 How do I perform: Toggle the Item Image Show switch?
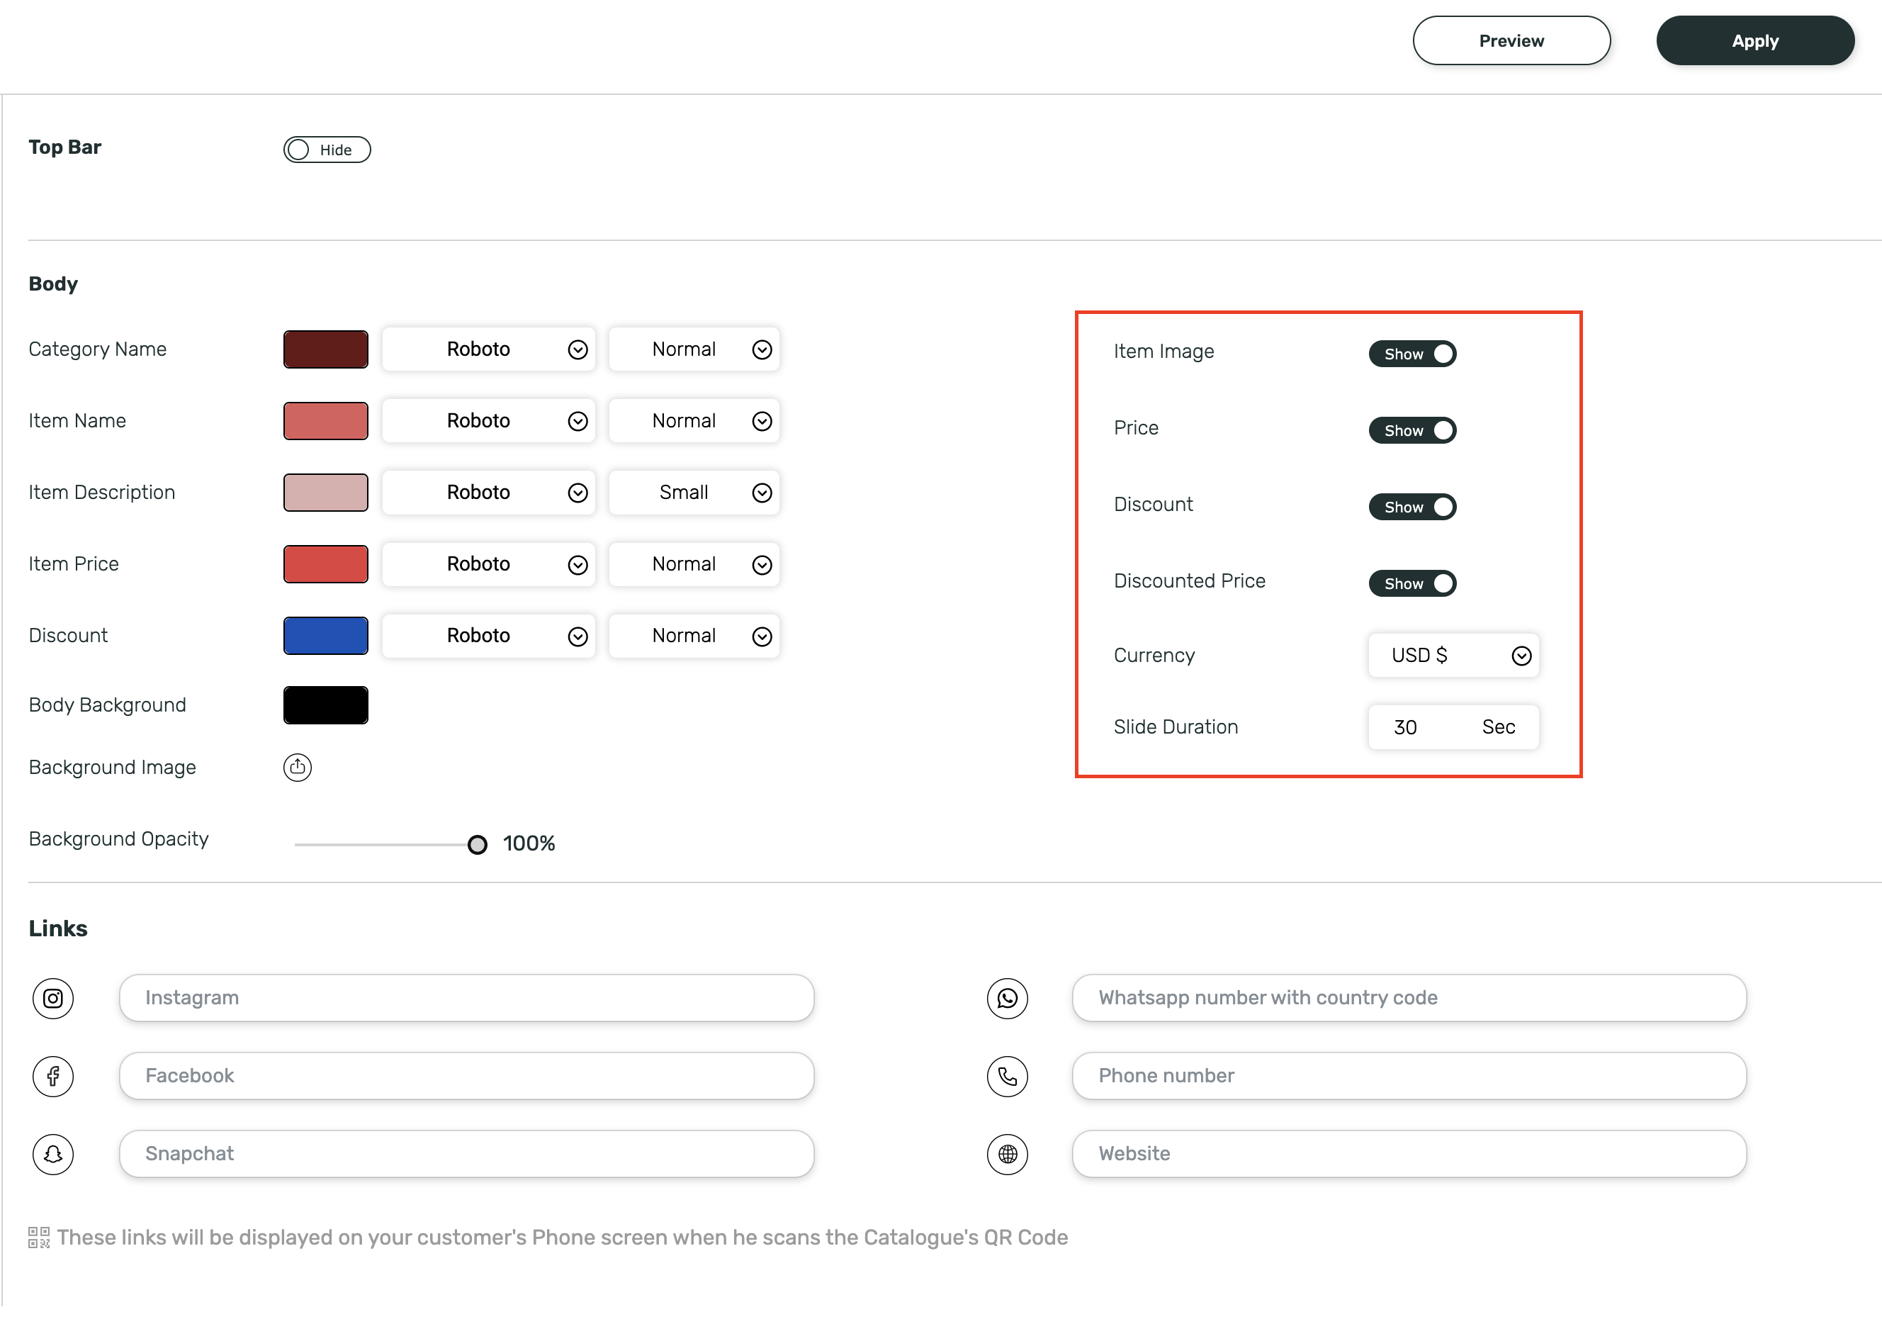coord(1412,354)
